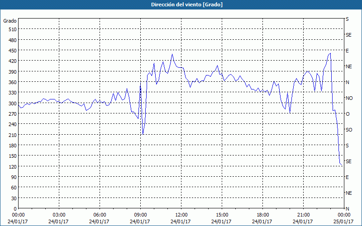Select the 390 degree axis label
Image resolution: width=362 pixels, height=226 pixels.
(x=13, y=72)
